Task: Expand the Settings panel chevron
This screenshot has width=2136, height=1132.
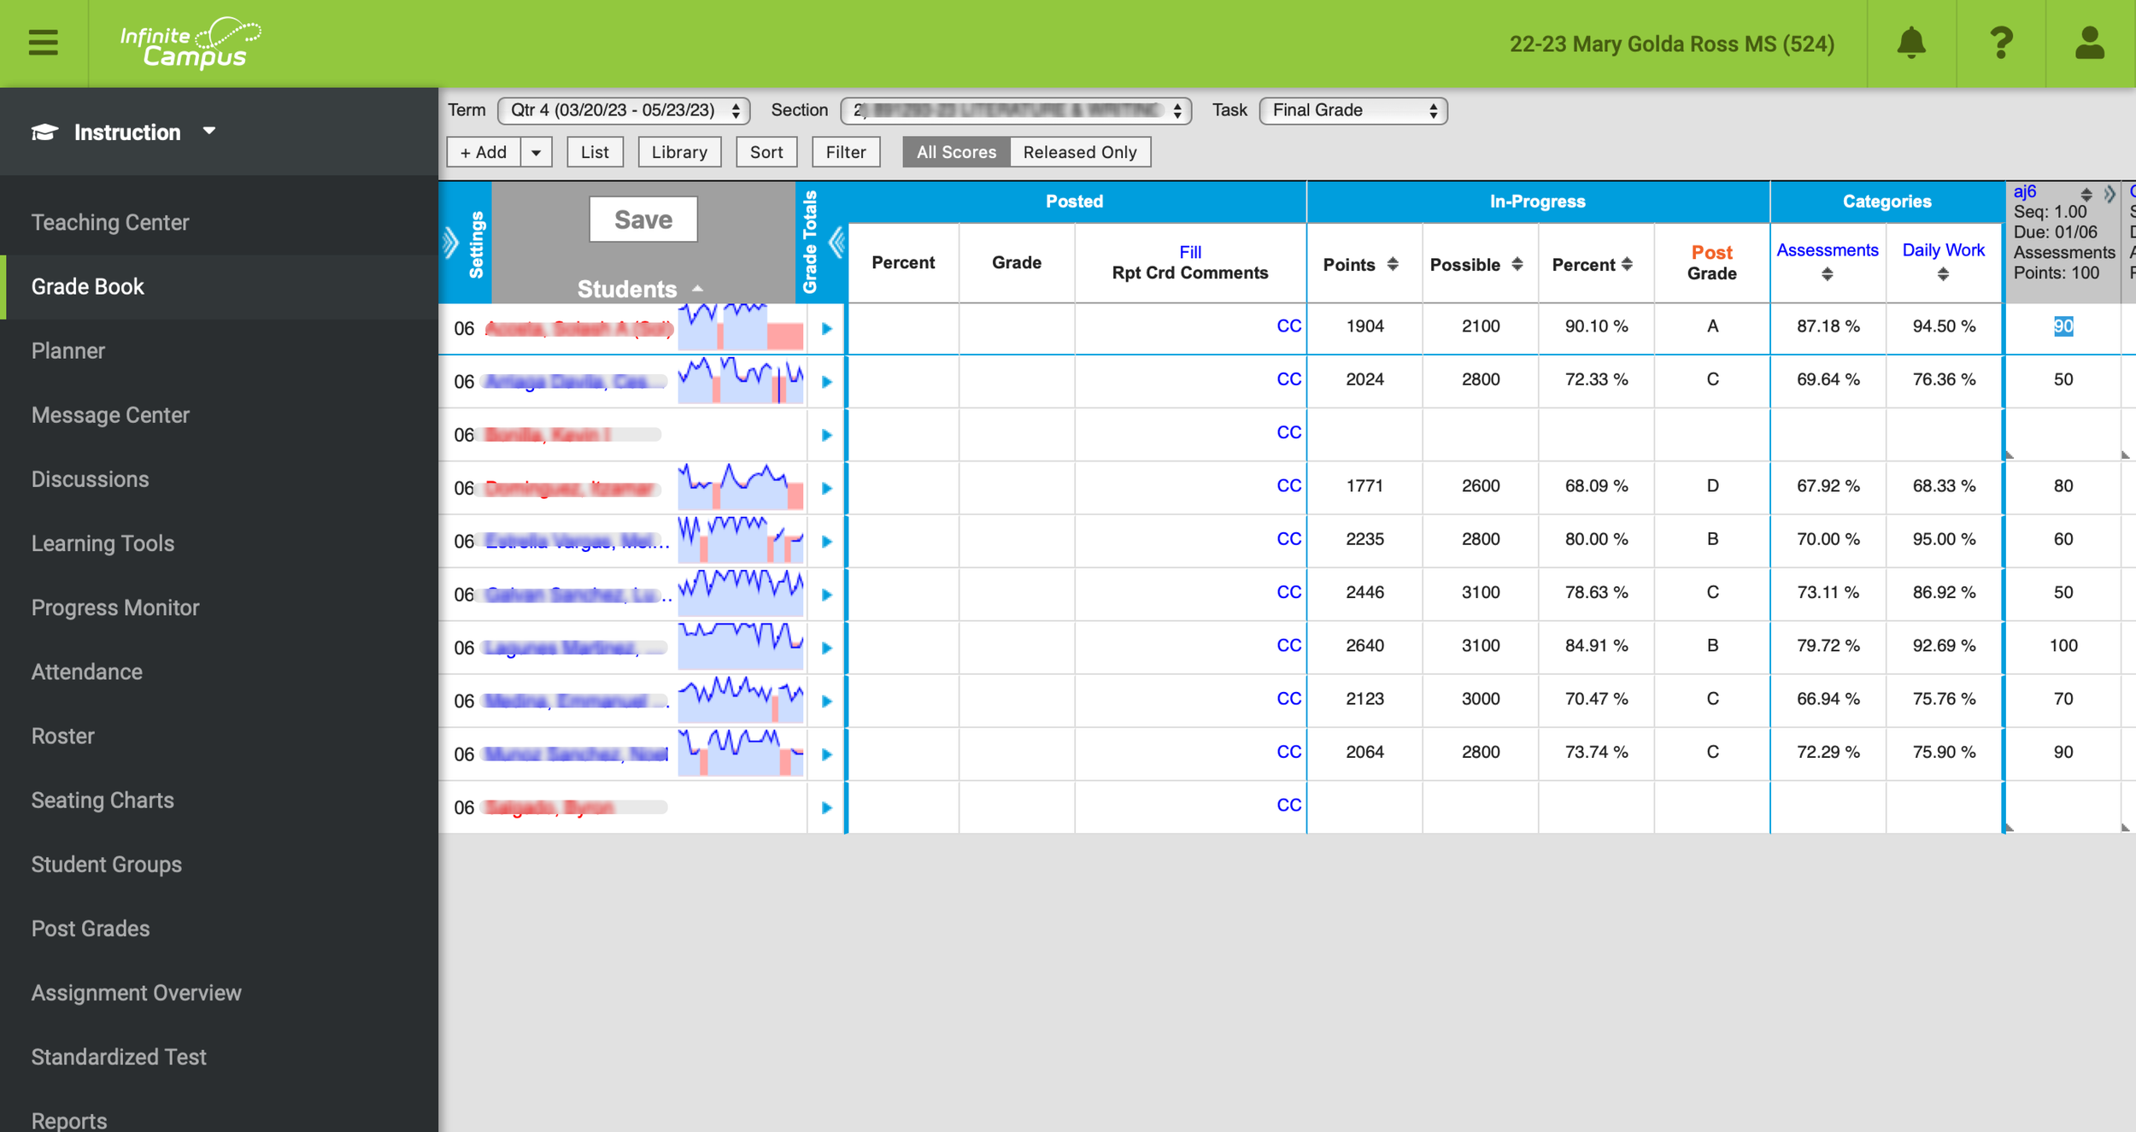Action: 451,243
